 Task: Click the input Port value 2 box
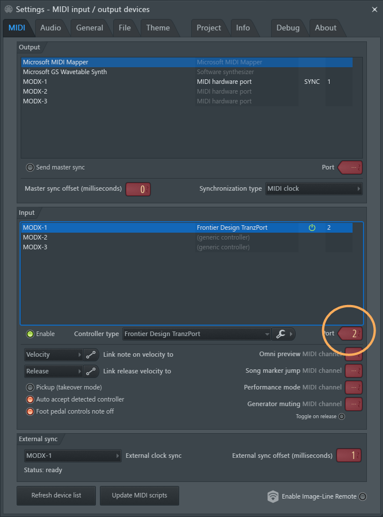tap(351, 334)
